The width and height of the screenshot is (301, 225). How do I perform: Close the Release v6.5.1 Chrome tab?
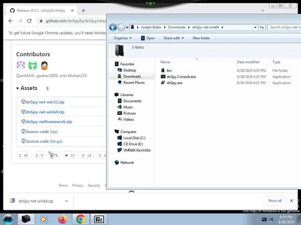(72, 11)
